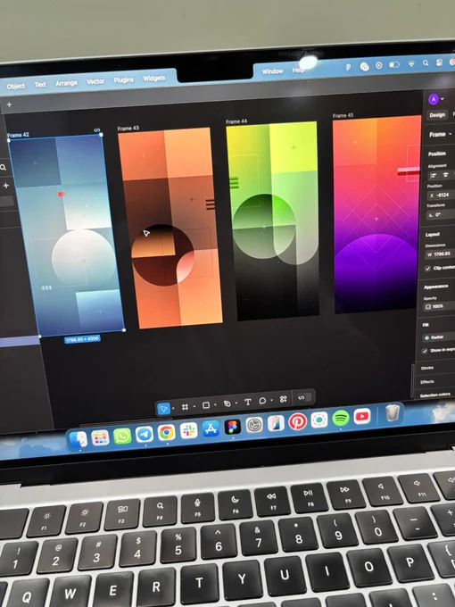Open Spotlight search in menu bar
Screen dimensions: 455x607
coord(426,62)
